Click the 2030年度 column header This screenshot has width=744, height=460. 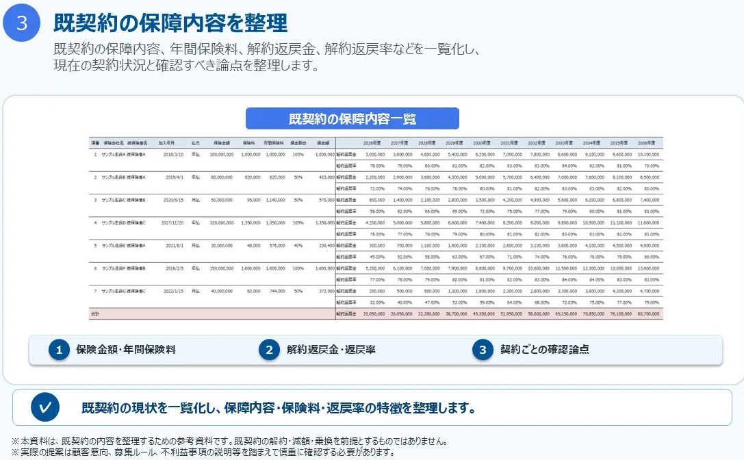point(482,143)
